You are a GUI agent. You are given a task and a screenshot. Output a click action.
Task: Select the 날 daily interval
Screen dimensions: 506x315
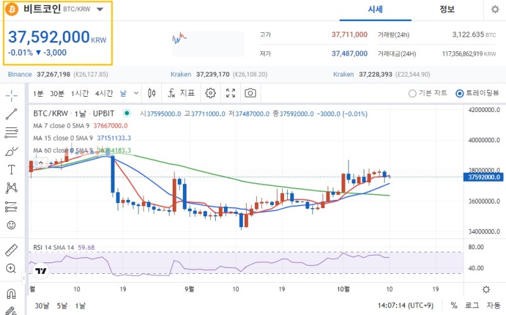pos(123,94)
